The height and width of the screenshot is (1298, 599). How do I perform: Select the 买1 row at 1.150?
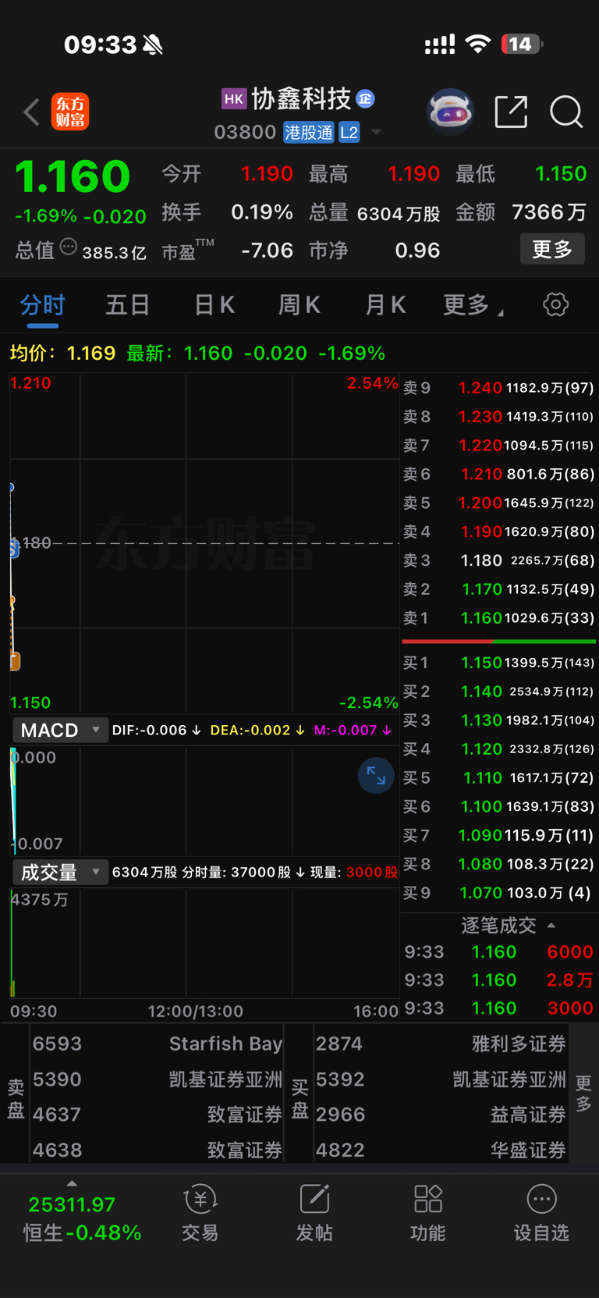coord(499,663)
